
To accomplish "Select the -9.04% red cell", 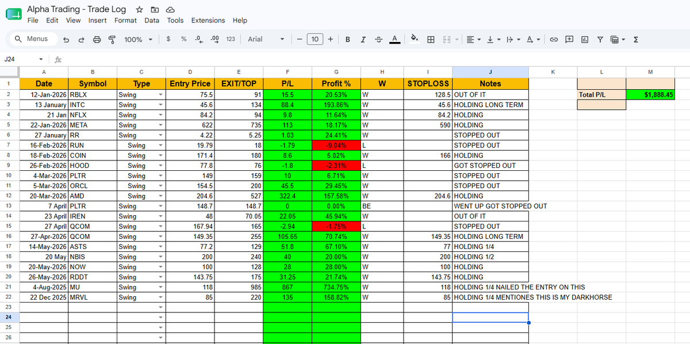I will [336, 146].
